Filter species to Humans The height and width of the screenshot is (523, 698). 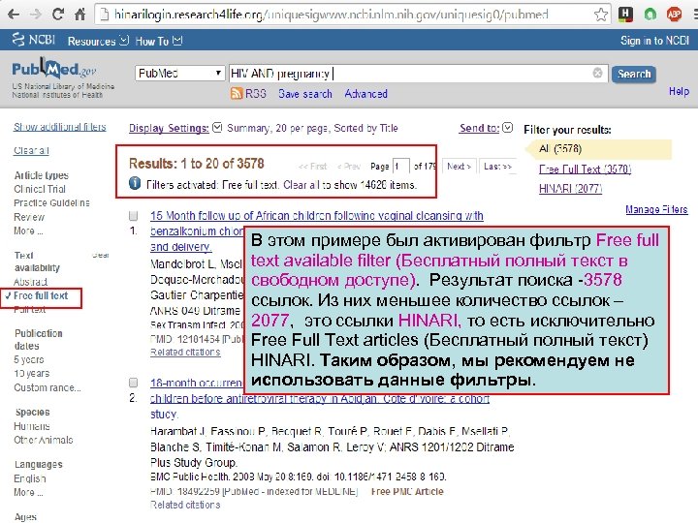[x=32, y=426]
